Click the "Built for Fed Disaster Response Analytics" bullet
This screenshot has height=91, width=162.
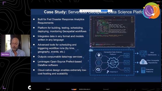point(61,21)
